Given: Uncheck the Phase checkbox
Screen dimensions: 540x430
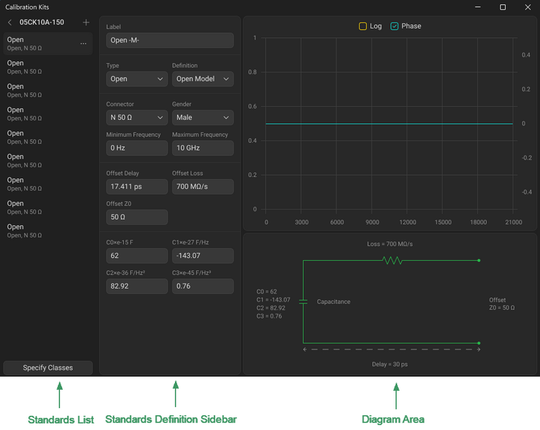Looking at the screenshot, I should click(394, 26).
